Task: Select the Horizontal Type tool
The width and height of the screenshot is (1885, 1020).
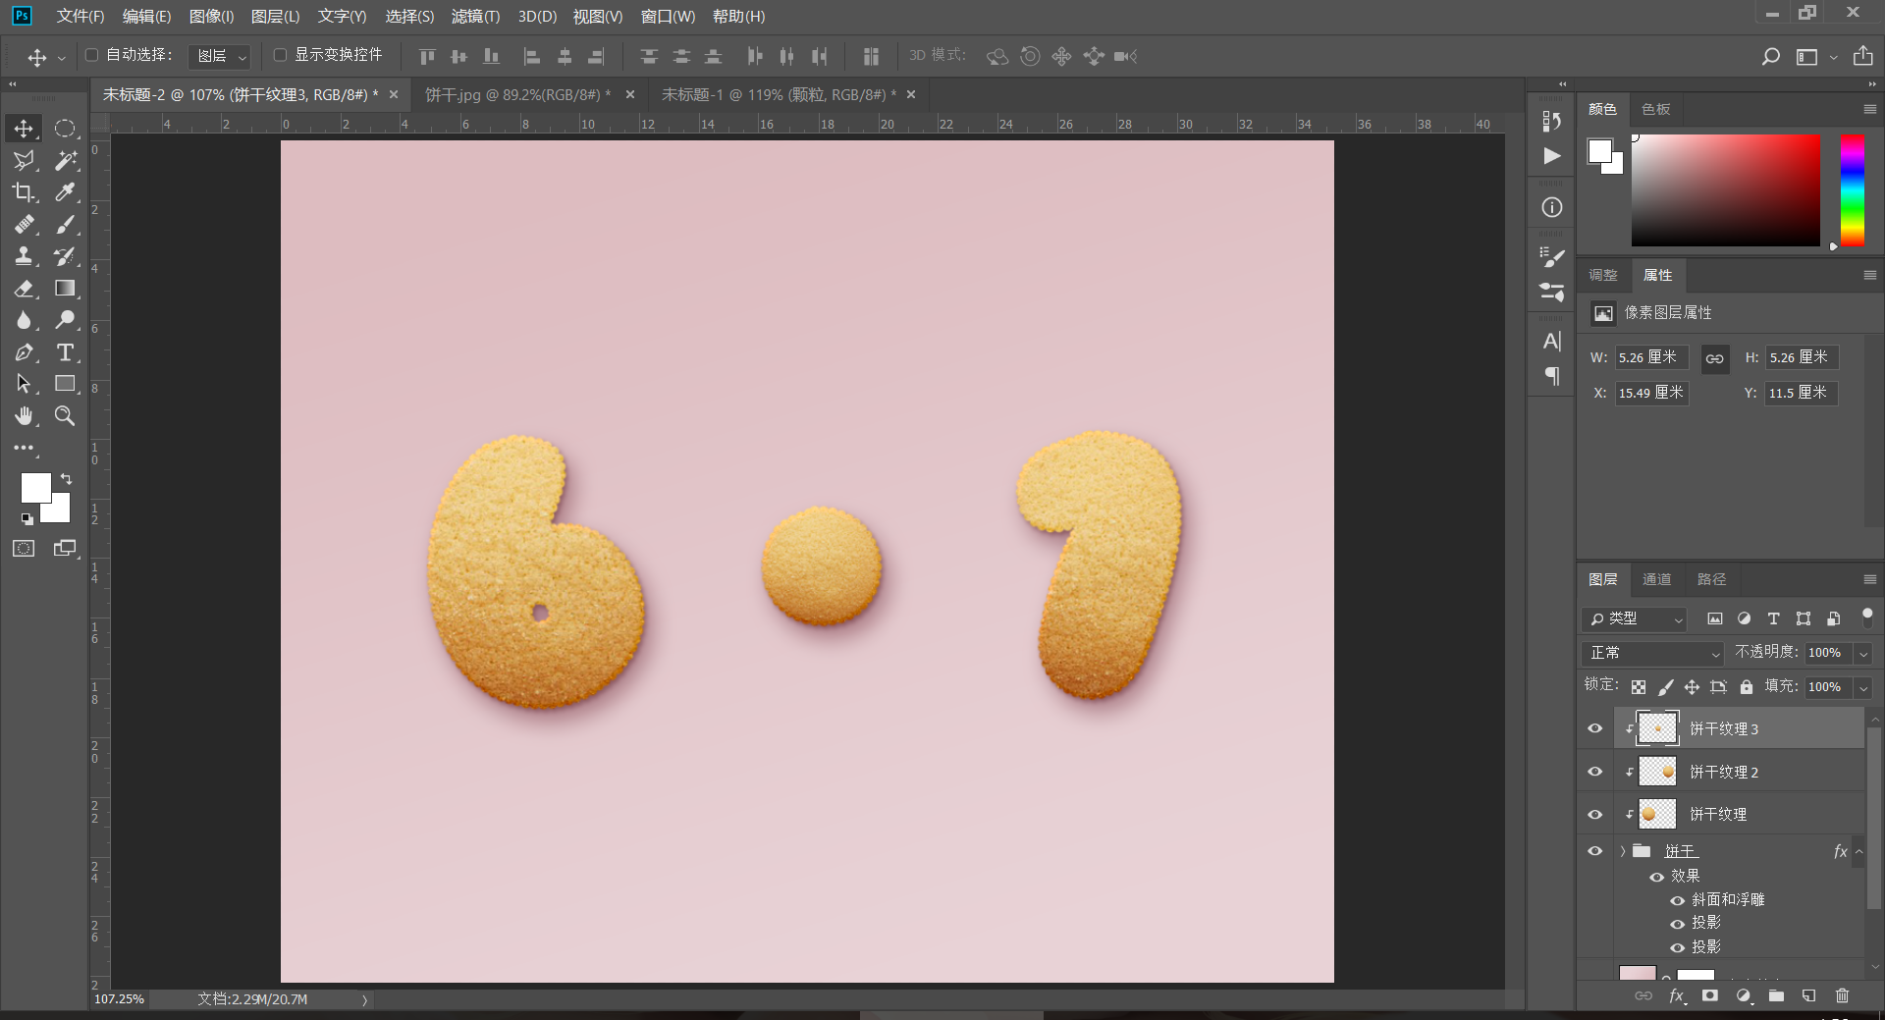Action: [65, 352]
